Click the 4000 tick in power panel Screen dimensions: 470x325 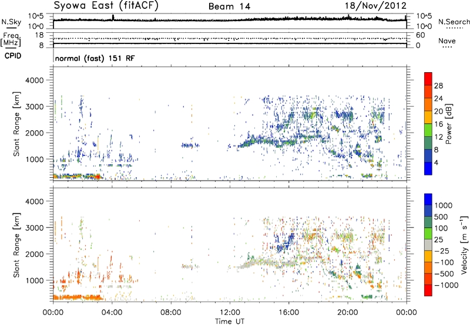pyautogui.click(x=35, y=80)
